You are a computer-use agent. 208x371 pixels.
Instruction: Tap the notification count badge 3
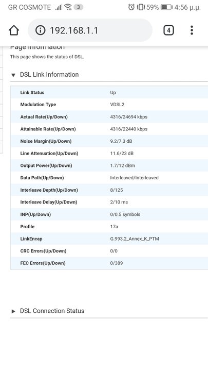78,7
